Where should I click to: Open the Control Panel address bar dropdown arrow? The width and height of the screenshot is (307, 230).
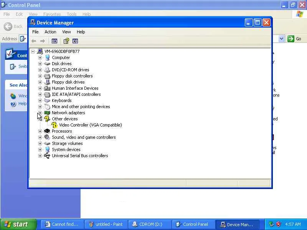pos(281,39)
